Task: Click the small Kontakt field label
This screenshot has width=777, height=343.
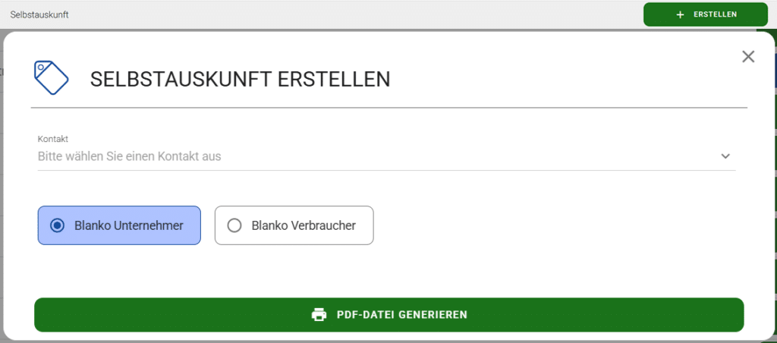Action: pyautogui.click(x=52, y=139)
